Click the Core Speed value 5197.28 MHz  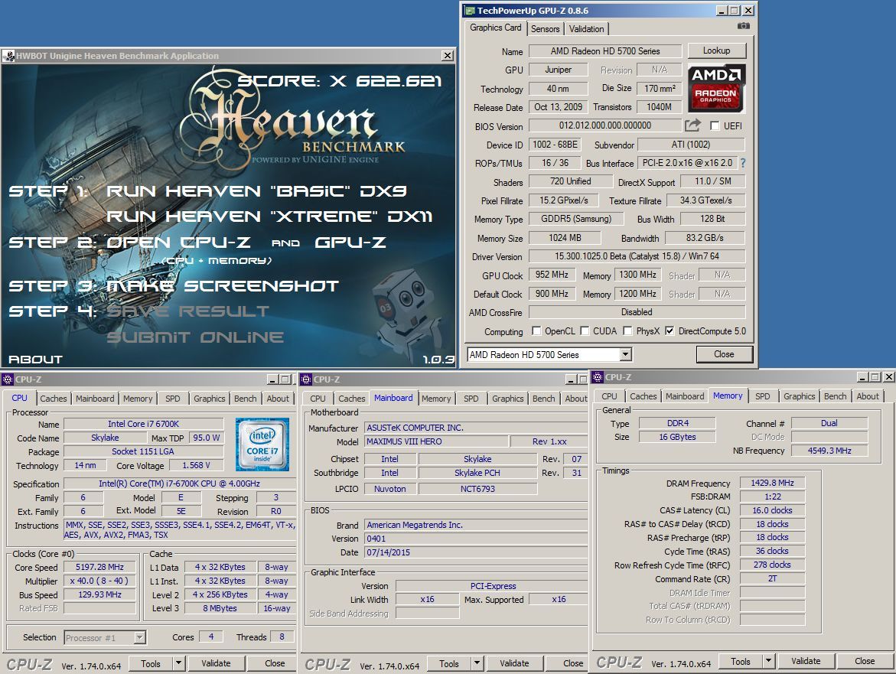point(99,567)
